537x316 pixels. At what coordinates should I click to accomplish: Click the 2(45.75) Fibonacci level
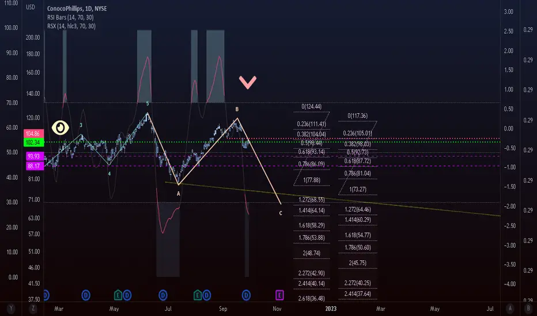point(358,263)
